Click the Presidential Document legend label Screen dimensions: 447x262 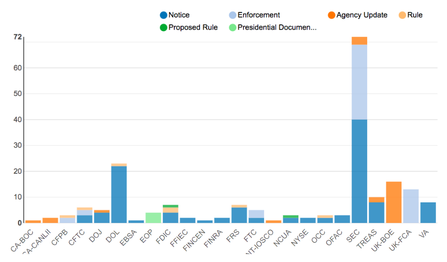(277, 28)
